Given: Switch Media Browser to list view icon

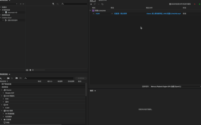Looking at the screenshot, I should tap(27, 70).
